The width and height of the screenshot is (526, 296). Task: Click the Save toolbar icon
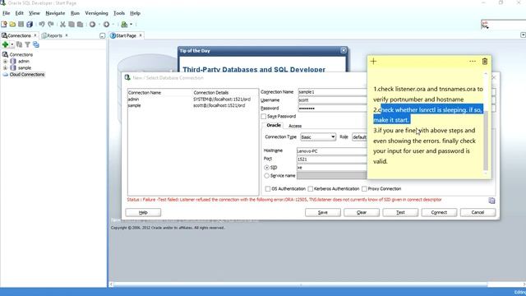coord(21,24)
